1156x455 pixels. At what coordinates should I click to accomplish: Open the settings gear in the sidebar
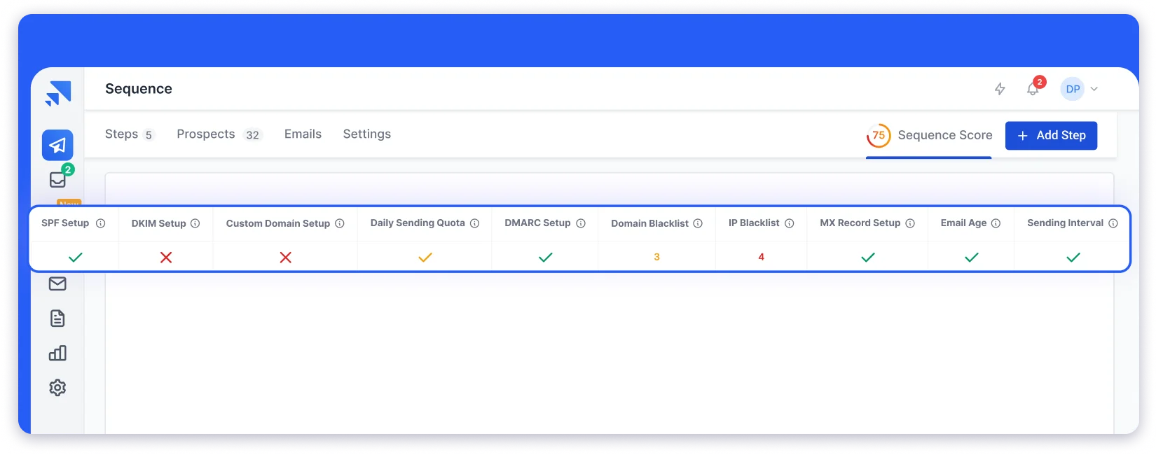coord(57,387)
